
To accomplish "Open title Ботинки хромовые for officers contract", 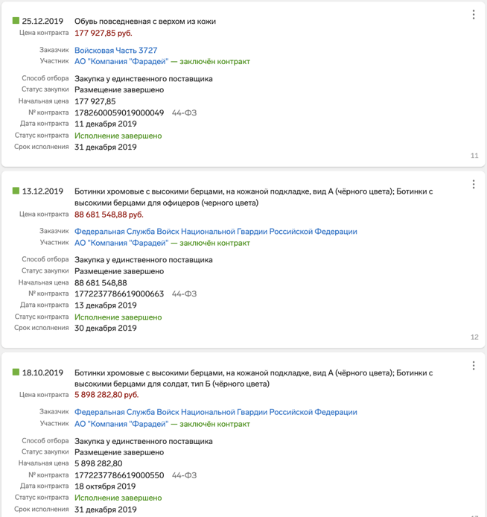I will 253,197.
